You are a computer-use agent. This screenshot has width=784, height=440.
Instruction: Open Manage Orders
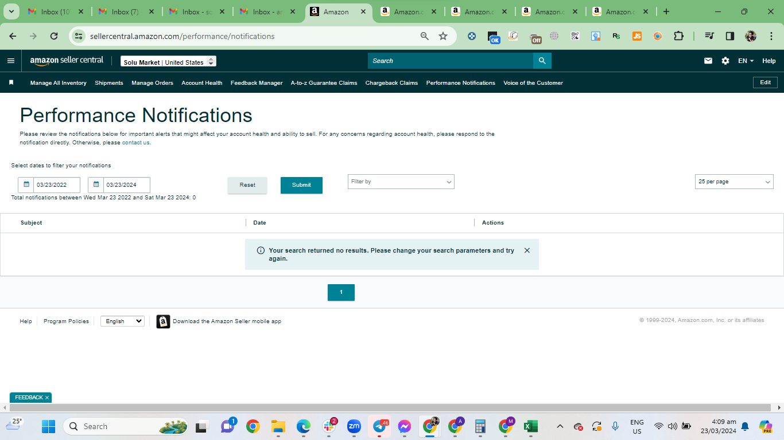152,83
